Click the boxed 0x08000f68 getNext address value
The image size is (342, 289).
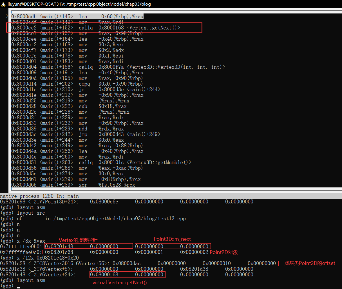click(104, 275)
